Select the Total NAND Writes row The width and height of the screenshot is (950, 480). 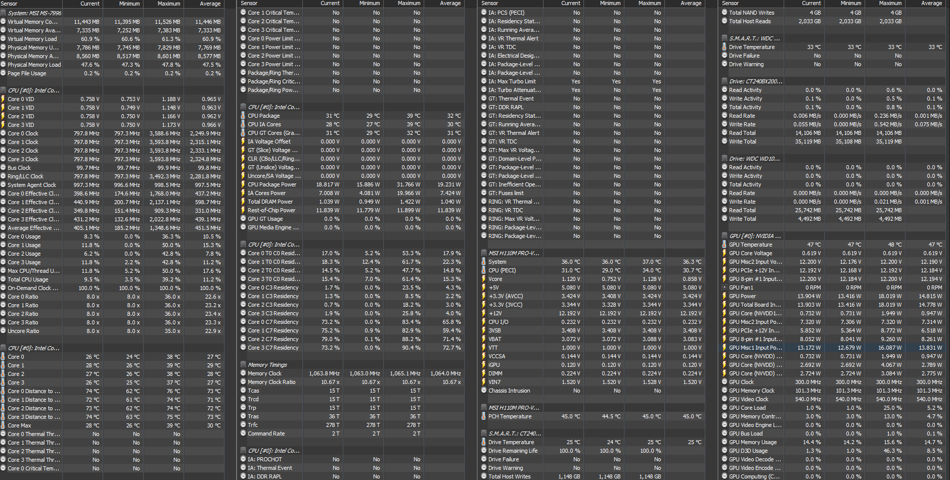[x=834, y=13]
